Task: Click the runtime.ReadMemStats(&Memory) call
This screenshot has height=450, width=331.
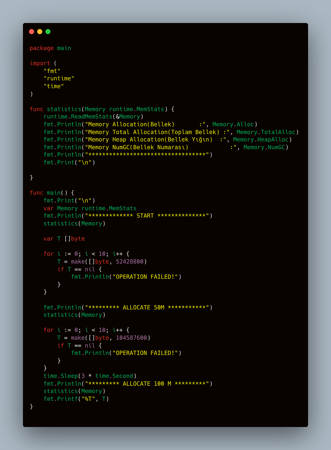Action: click(94, 117)
